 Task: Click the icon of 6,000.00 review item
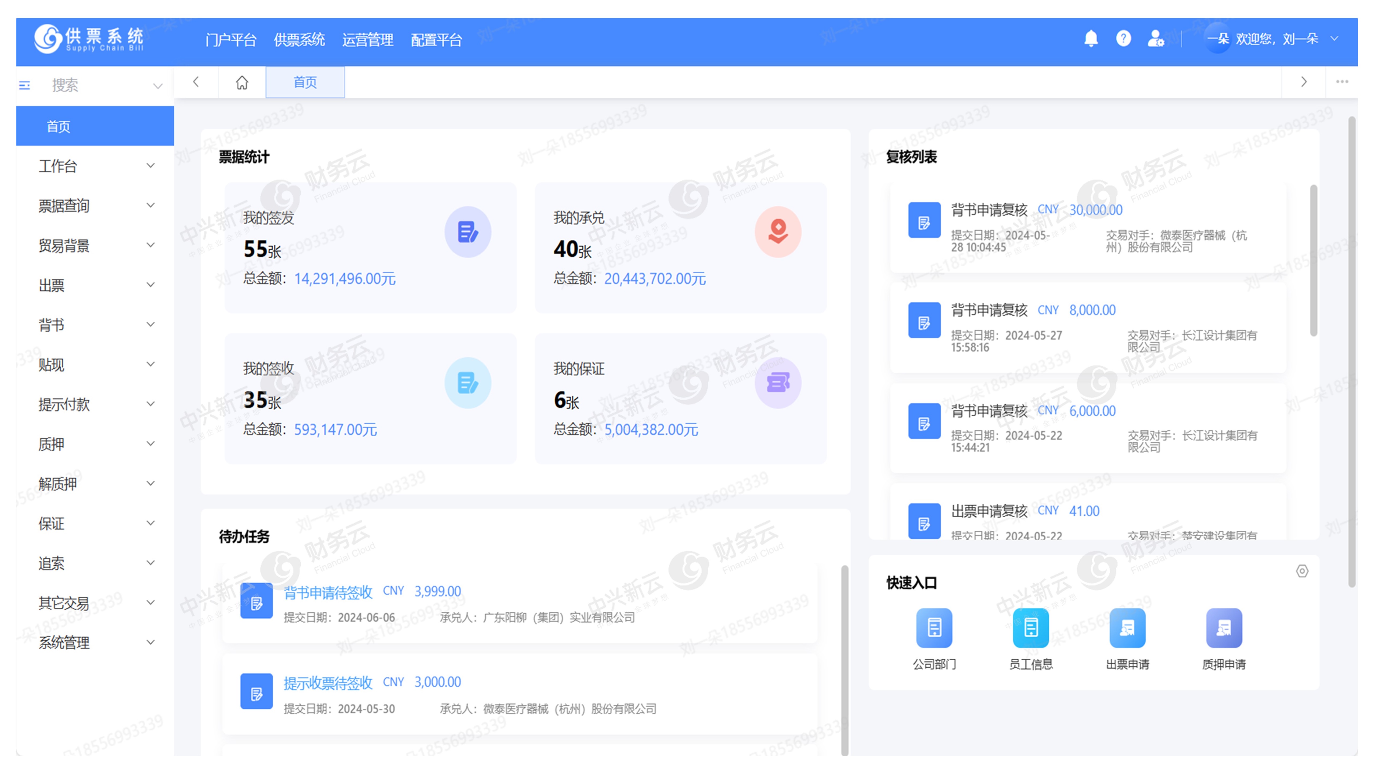pyautogui.click(x=924, y=421)
